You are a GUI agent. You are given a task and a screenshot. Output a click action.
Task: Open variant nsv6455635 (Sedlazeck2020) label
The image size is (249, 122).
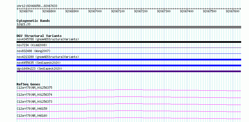pos(39,63)
